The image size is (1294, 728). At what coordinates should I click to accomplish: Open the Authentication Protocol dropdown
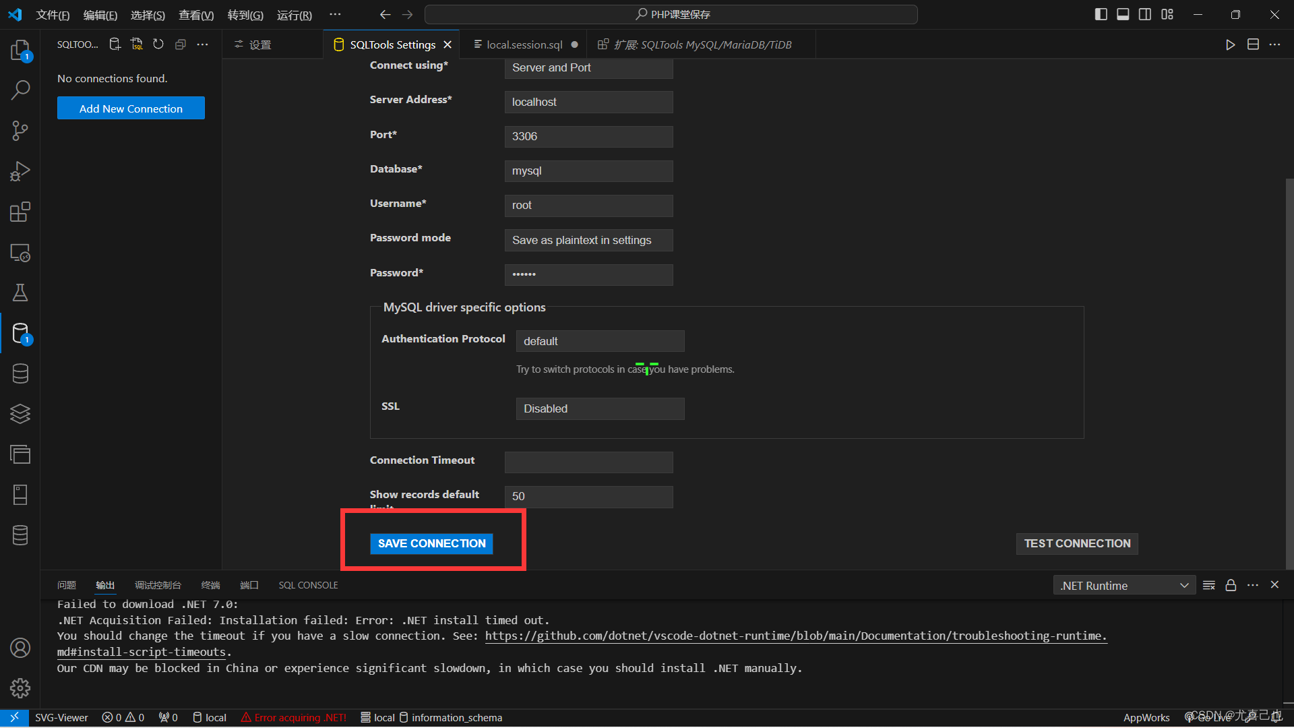(600, 341)
